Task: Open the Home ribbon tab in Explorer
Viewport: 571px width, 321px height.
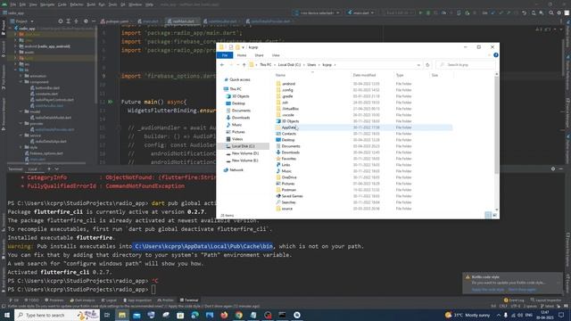Action: coord(242,55)
